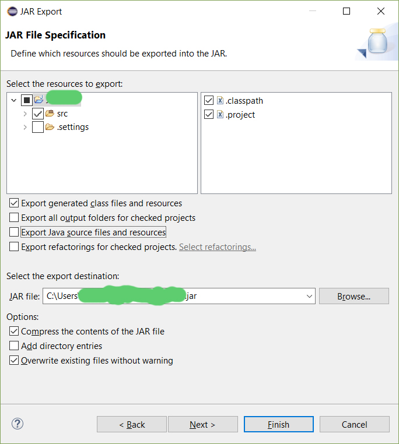Click the Browse... button
The width and height of the screenshot is (399, 444).
coord(353,296)
